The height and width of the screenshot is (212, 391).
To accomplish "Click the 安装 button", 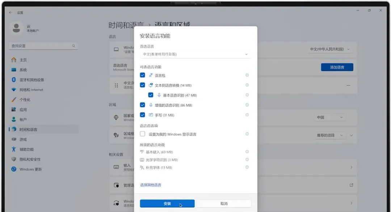I will click(167, 204).
